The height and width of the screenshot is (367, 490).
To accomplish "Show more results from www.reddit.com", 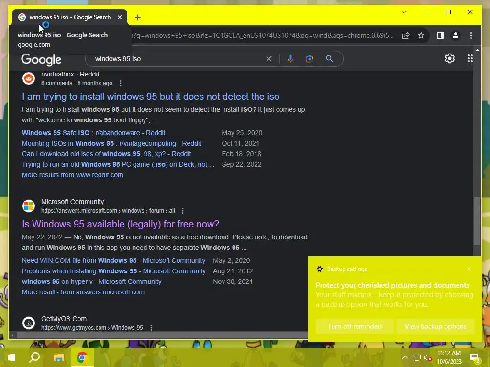I will (73, 175).
